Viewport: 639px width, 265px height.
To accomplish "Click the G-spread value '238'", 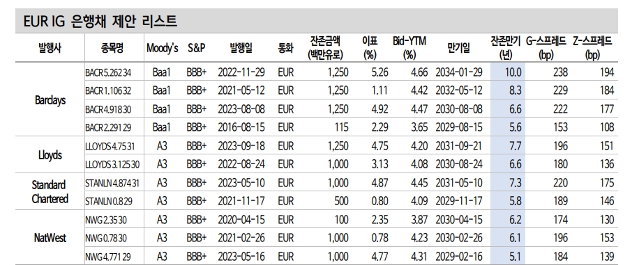I will click(560, 73).
